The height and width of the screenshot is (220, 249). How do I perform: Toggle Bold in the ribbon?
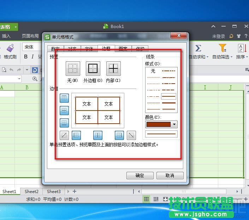coord(26,56)
